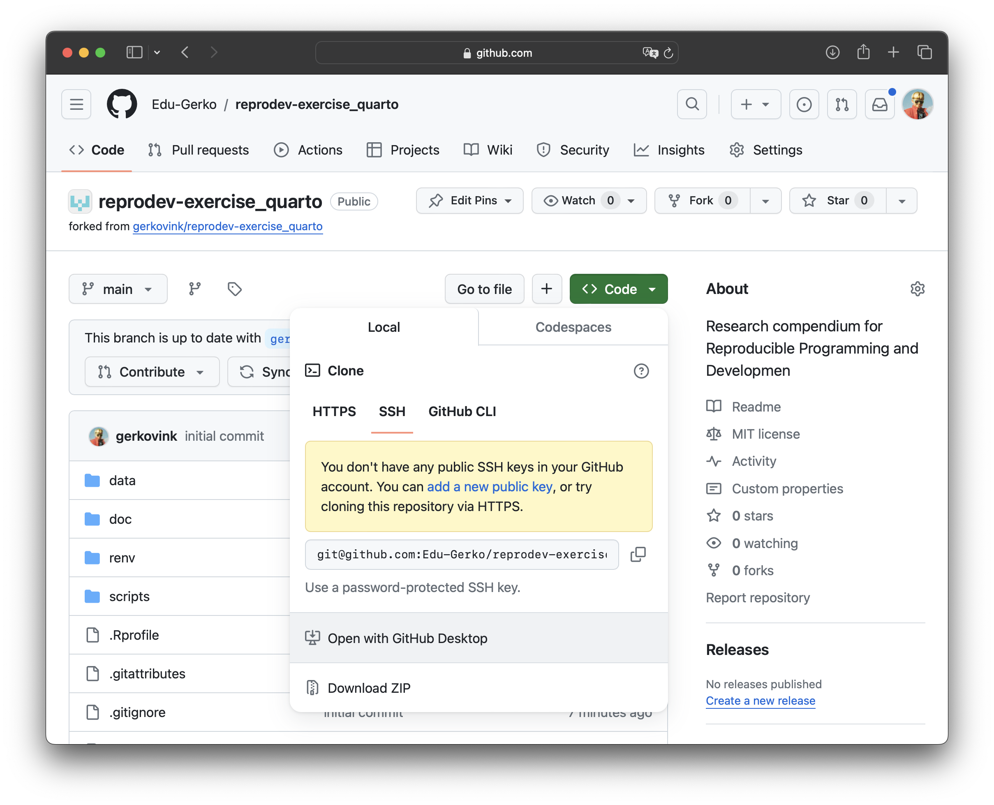Open the notifications inbox icon
The height and width of the screenshot is (805, 994).
tap(879, 104)
